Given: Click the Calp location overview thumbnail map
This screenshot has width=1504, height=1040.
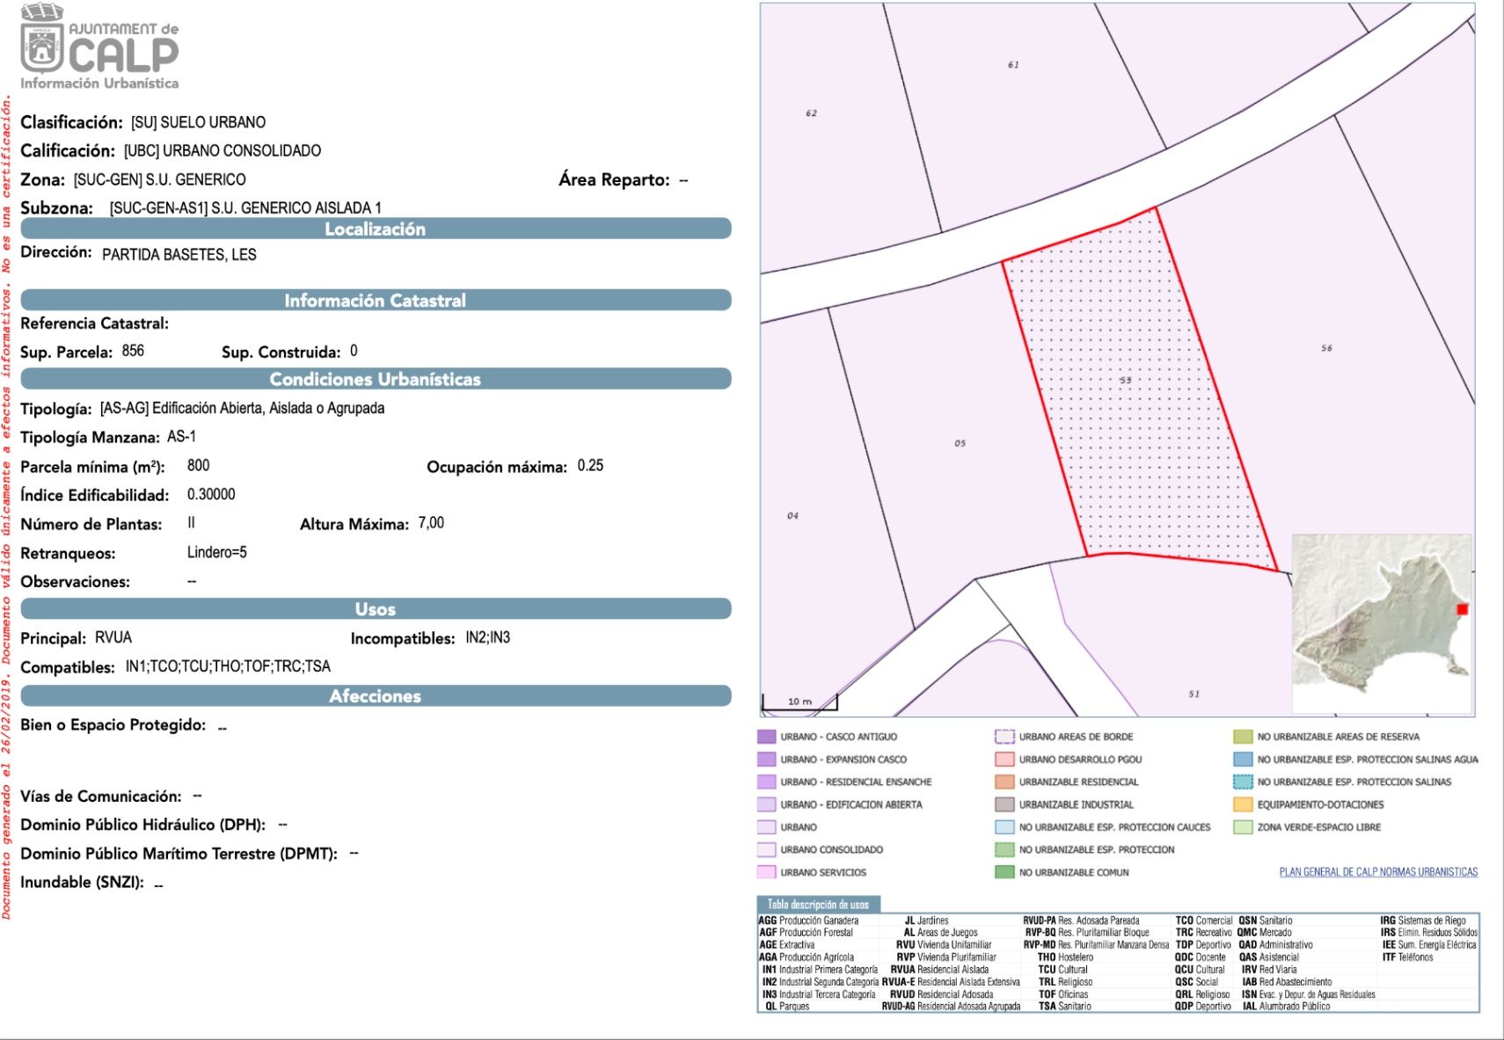Looking at the screenshot, I should (x=1381, y=622).
